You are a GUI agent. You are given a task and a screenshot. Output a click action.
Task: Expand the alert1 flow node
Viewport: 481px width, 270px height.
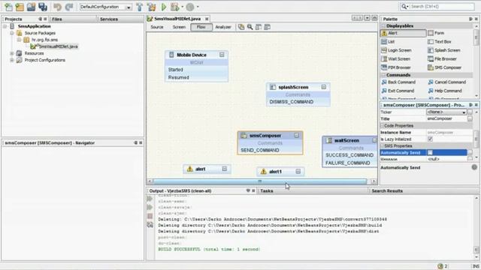coord(298,172)
